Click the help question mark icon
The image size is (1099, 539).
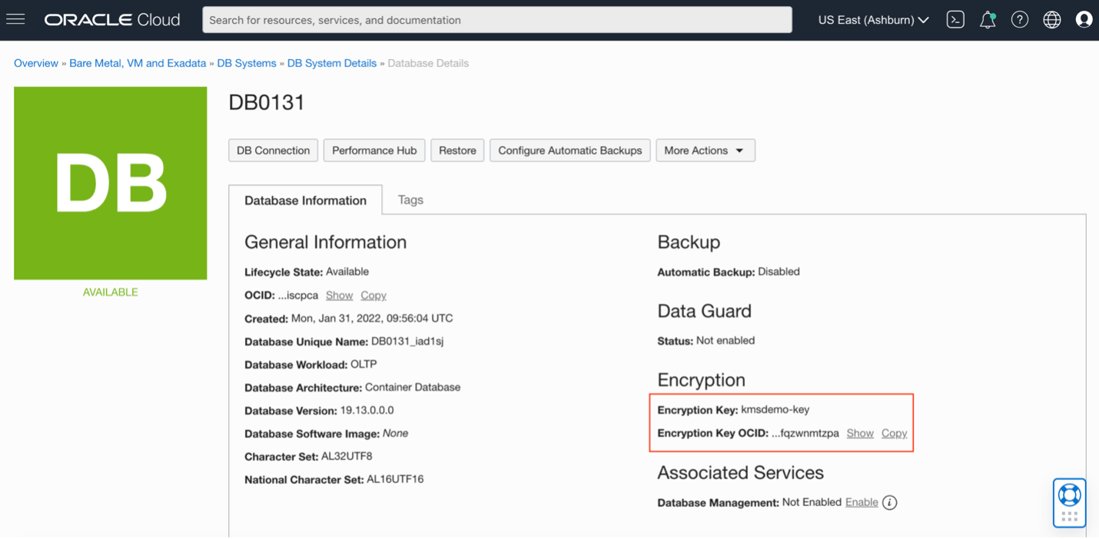point(1020,20)
